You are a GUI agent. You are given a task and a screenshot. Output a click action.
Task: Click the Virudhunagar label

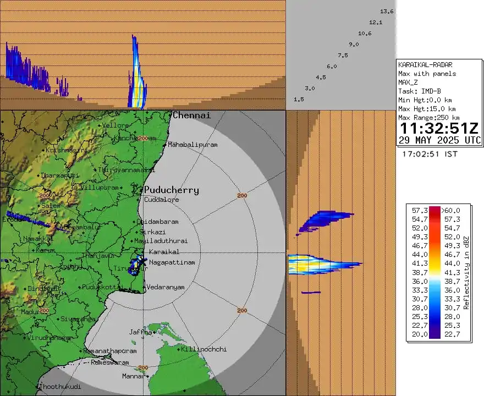(50, 337)
